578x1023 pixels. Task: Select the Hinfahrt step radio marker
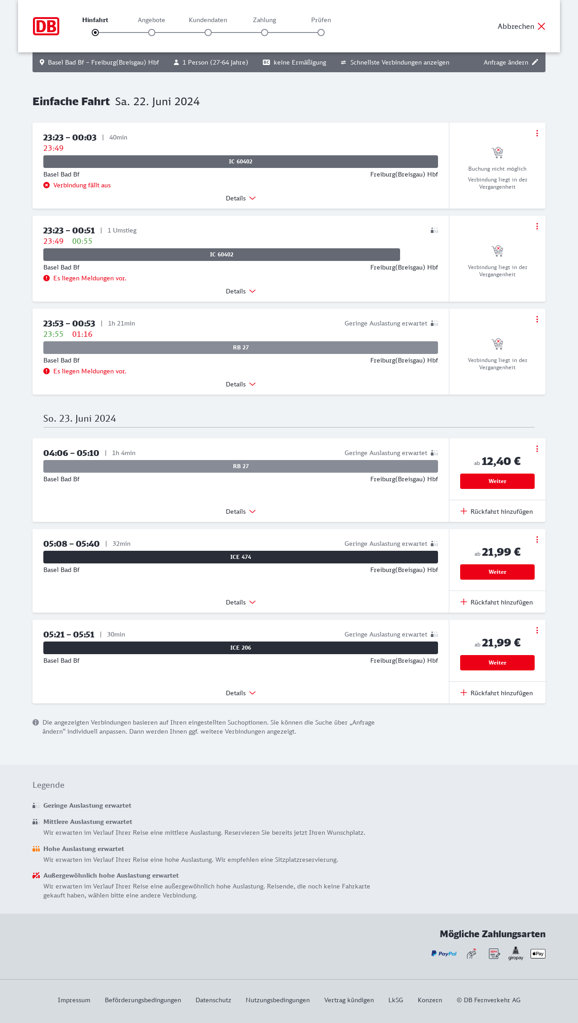[95, 33]
